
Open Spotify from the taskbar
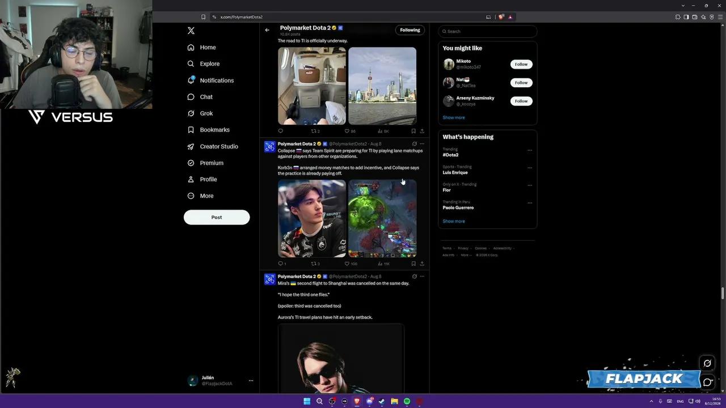(407, 401)
